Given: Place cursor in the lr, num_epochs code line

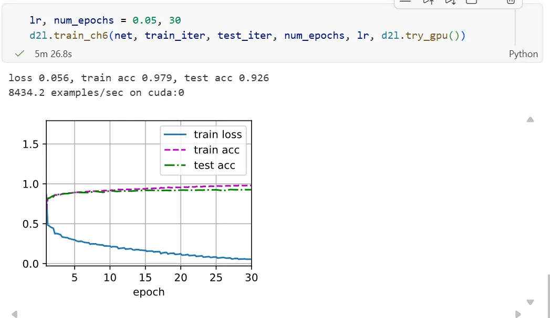Looking at the screenshot, I should (105, 20).
